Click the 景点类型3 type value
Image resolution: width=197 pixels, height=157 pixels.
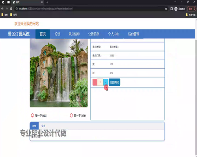114,47
